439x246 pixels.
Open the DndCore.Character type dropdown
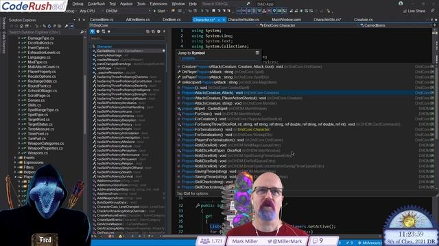[x=309, y=25]
